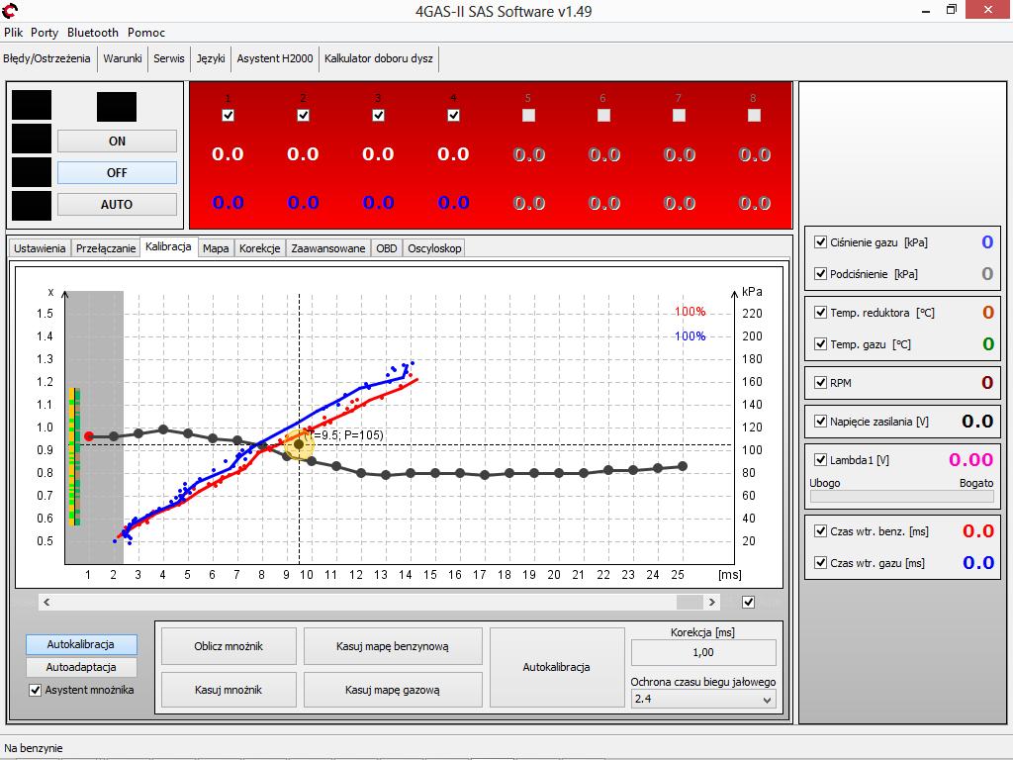Switch to the Zaawansowane tab
This screenshot has height=760, width=1013.
pos(328,248)
